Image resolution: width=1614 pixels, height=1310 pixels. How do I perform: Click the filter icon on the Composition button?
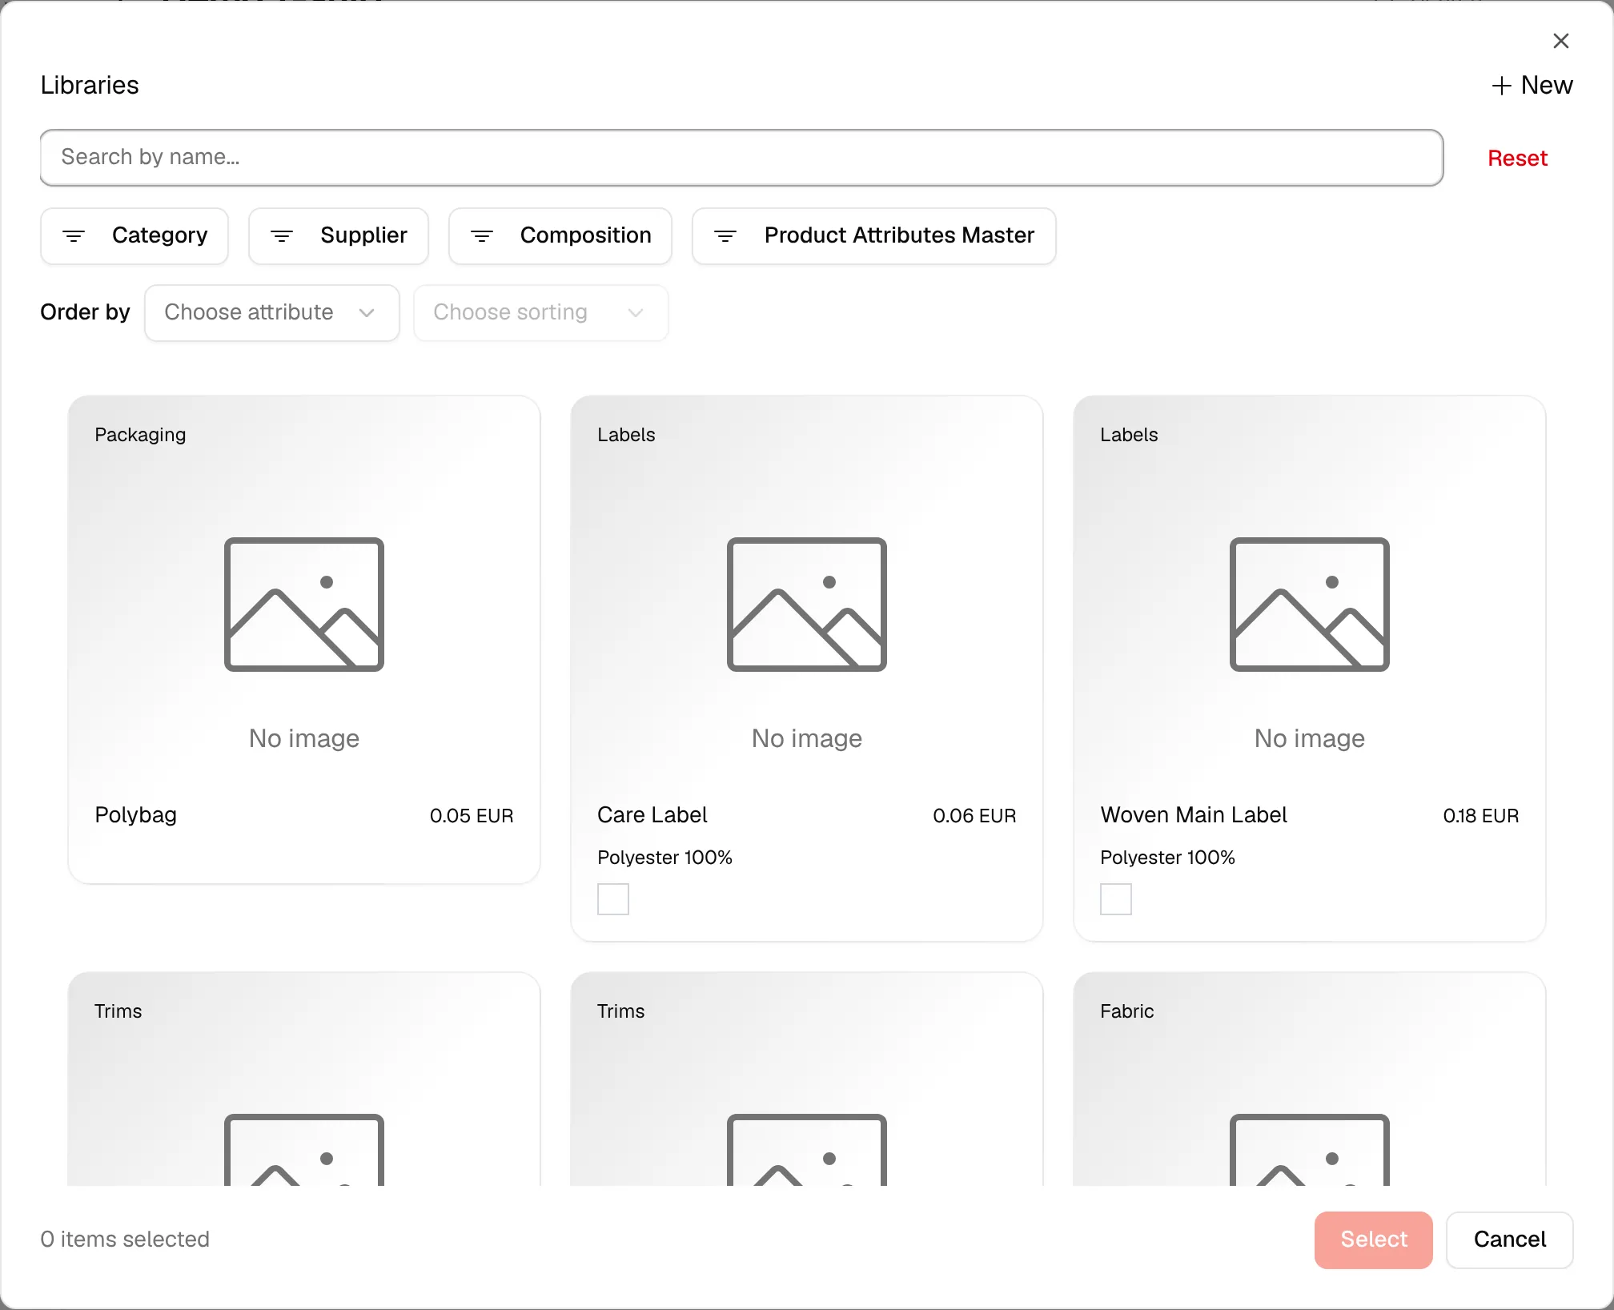tap(482, 236)
